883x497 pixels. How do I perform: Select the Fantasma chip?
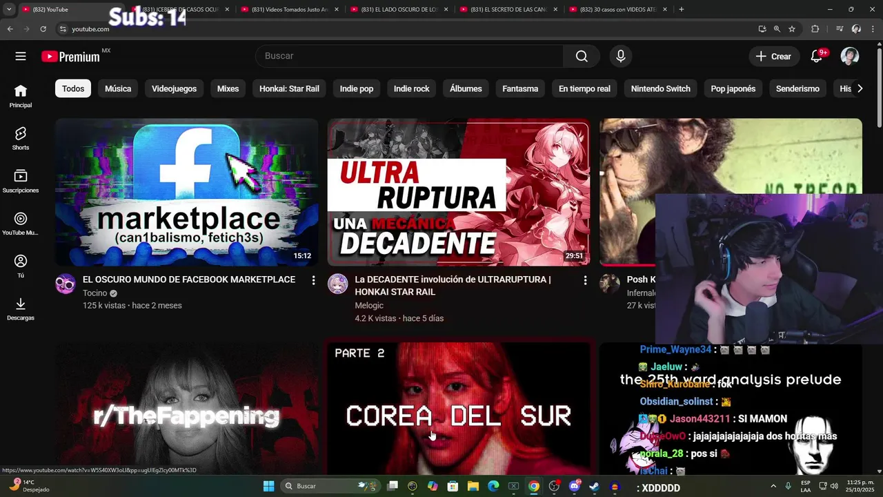520,88
